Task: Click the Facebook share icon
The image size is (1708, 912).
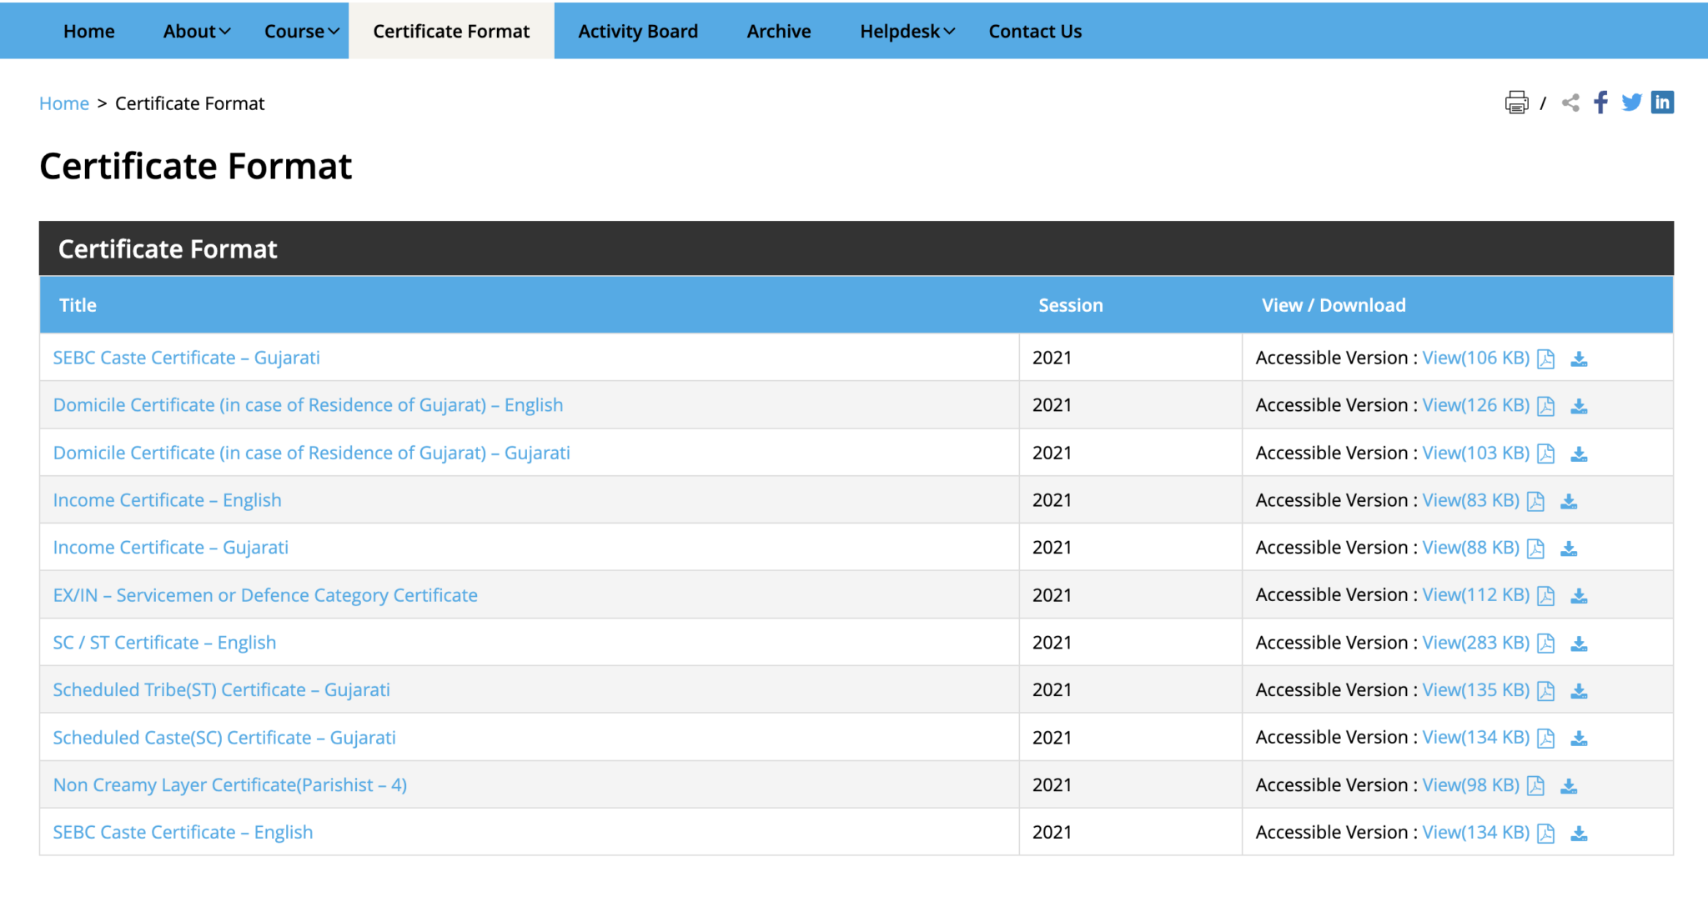Action: pyautogui.click(x=1602, y=102)
